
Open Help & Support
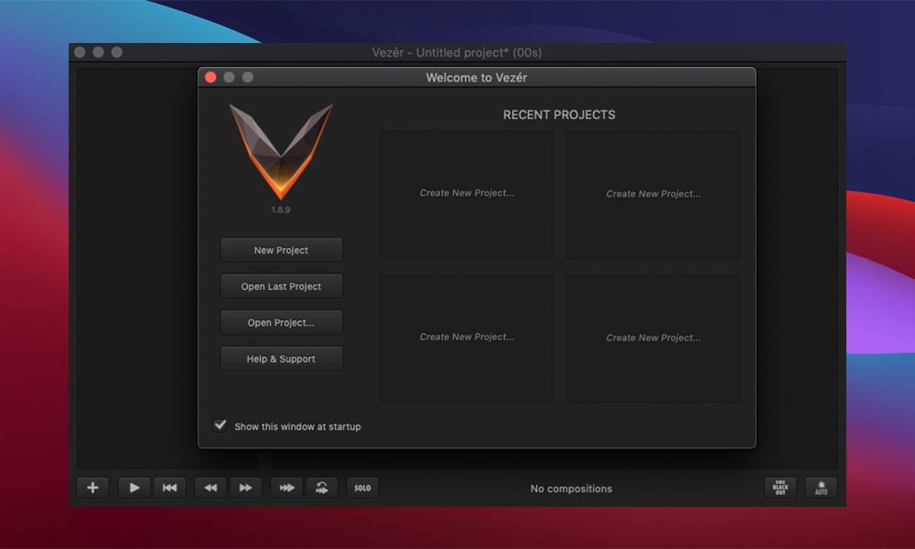click(281, 359)
